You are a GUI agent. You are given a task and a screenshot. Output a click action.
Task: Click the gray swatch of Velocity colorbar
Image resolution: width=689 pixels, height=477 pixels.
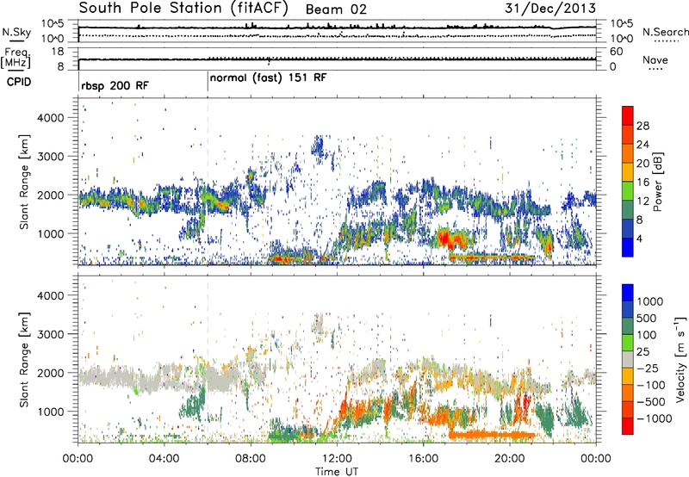(x=628, y=359)
